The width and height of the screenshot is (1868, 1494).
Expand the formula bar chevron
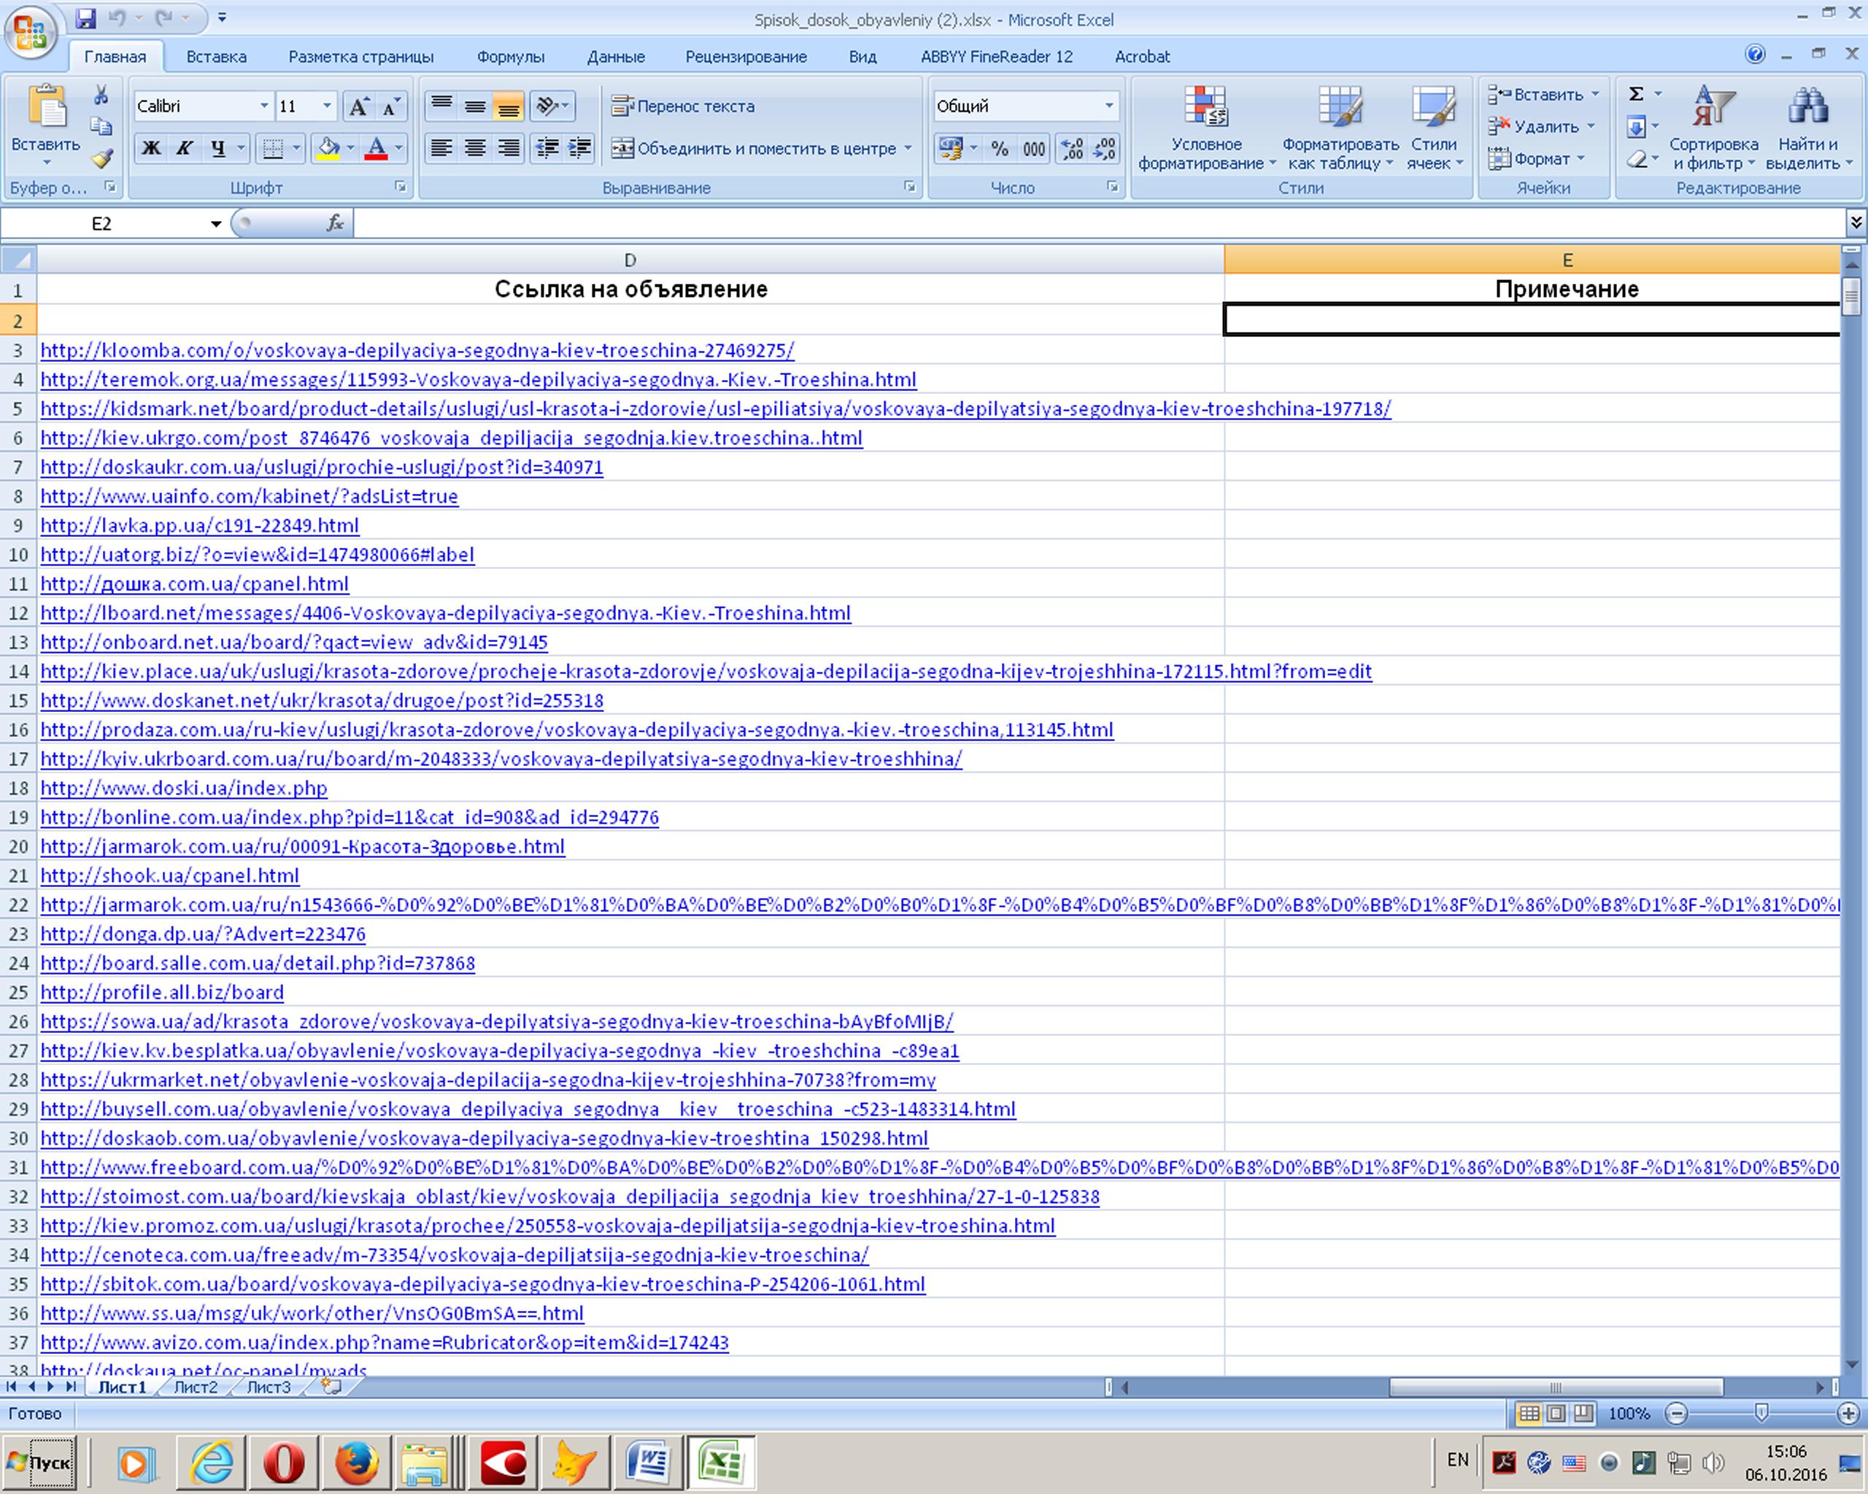click(x=1856, y=222)
